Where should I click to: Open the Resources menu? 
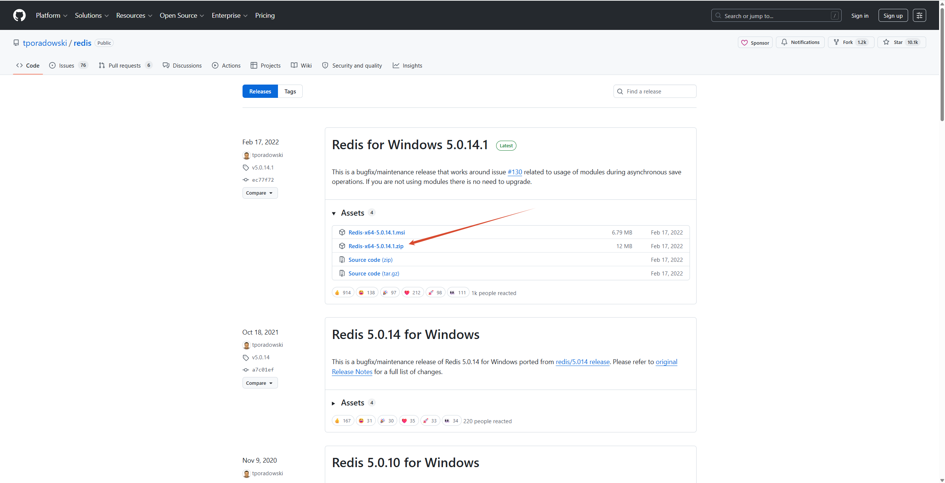[x=134, y=16]
